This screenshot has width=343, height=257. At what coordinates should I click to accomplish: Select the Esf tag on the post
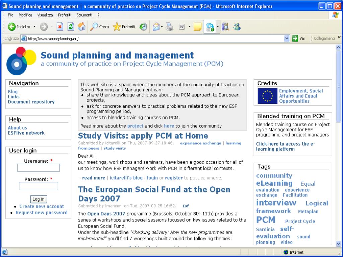pyautogui.click(x=186, y=206)
